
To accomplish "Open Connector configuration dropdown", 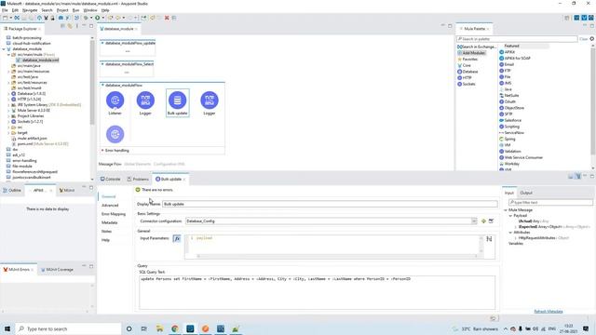I will (x=474, y=221).
